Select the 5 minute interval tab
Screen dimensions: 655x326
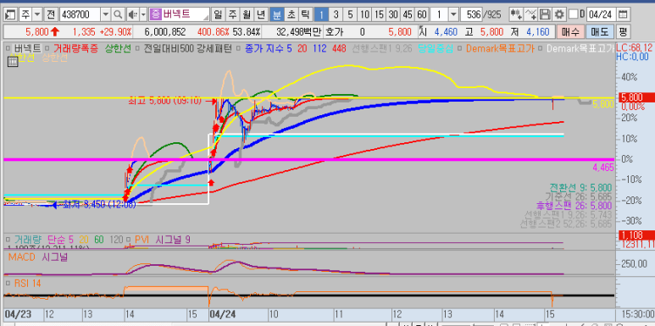click(x=350, y=14)
